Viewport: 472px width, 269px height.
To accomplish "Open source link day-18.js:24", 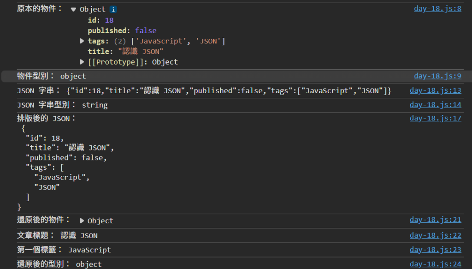I will pyautogui.click(x=435, y=264).
